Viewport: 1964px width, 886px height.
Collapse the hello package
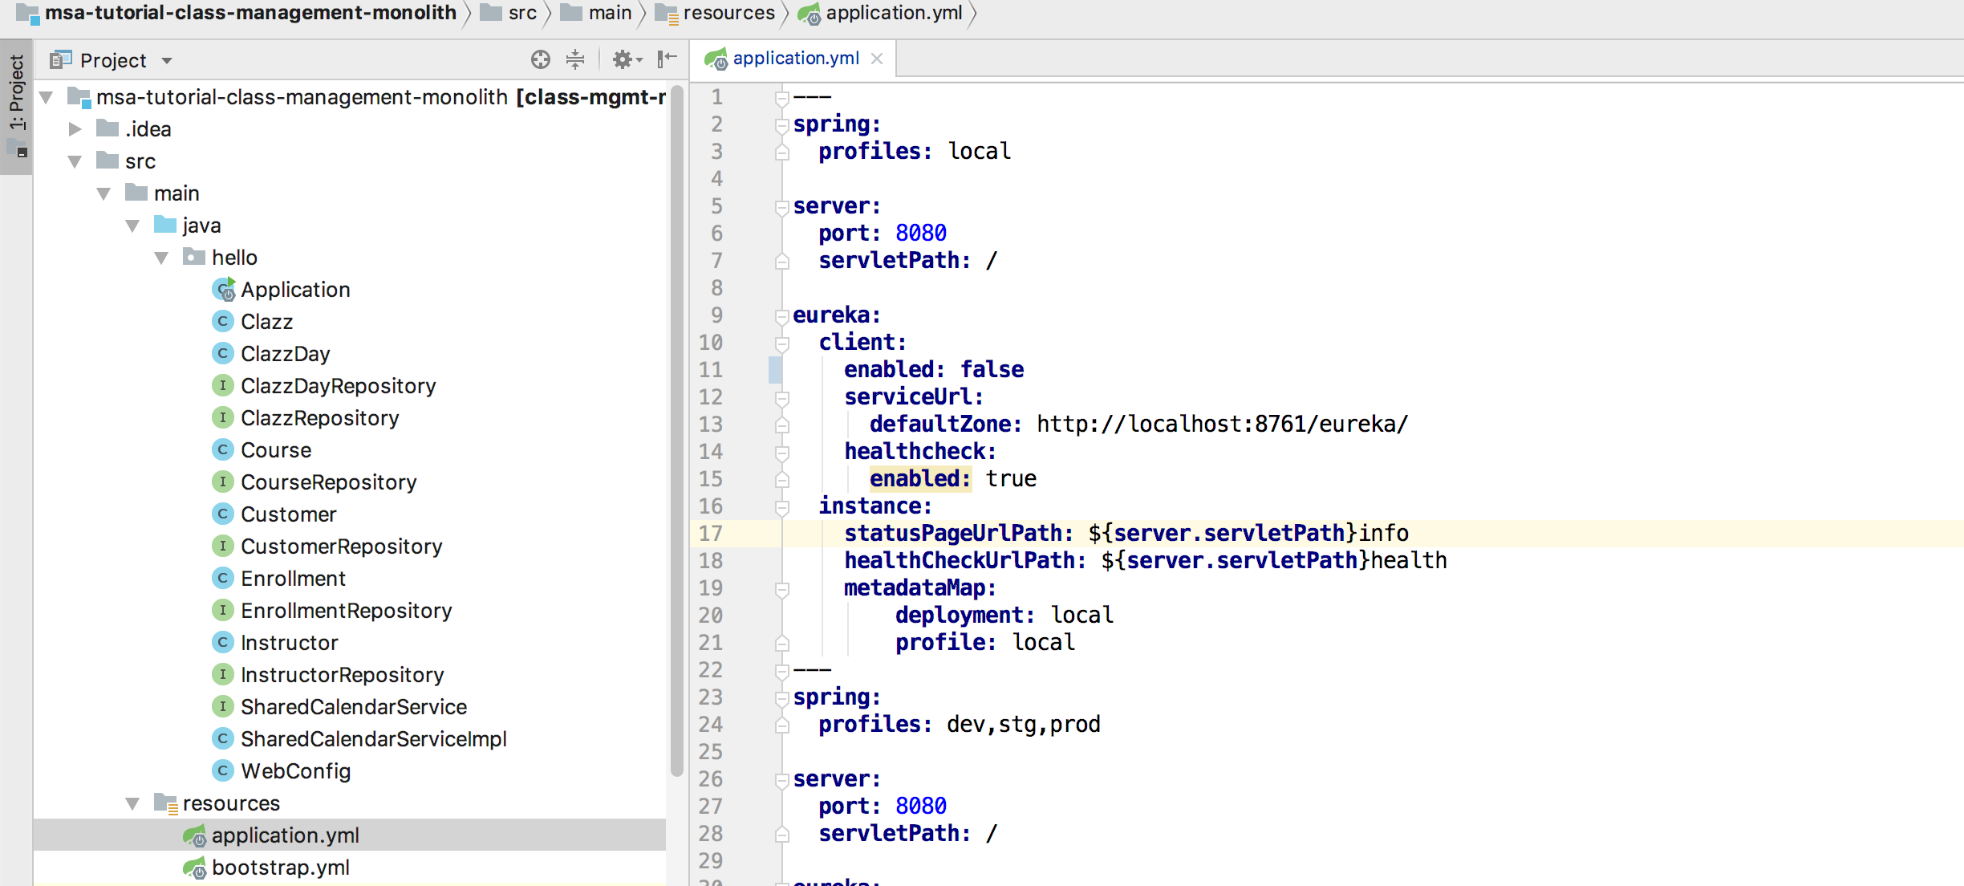162,258
